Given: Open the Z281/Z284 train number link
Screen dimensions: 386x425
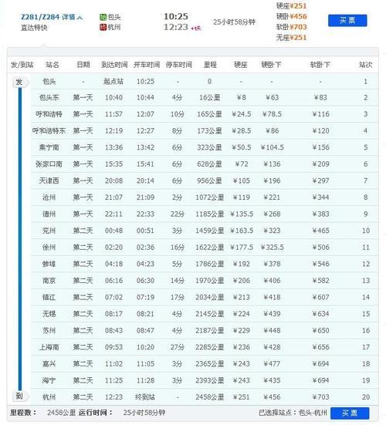Looking at the screenshot, I should pyautogui.click(x=40, y=17).
